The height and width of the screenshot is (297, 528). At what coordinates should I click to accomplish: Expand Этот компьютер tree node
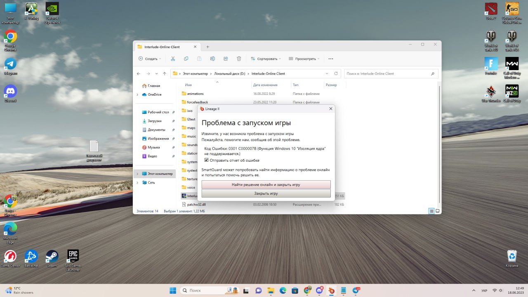pyautogui.click(x=137, y=174)
